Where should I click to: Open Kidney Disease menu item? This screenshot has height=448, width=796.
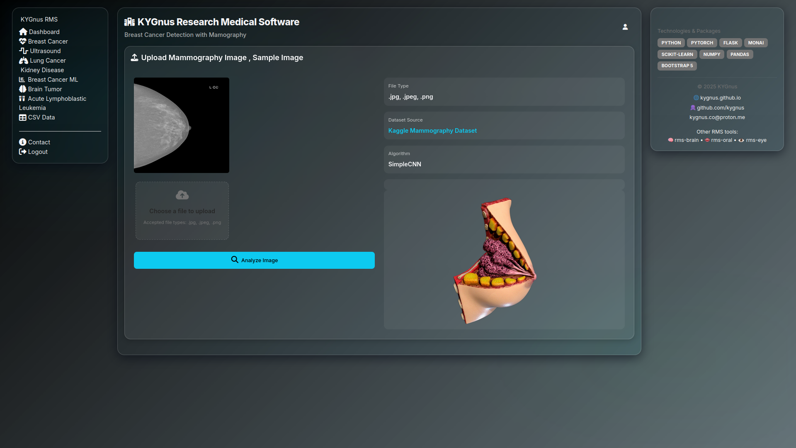click(x=42, y=70)
